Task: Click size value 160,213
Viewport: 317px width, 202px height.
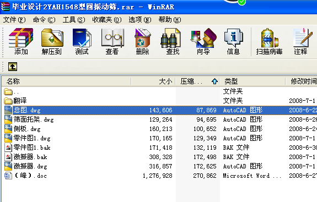Action: pyautogui.click(x=161, y=129)
